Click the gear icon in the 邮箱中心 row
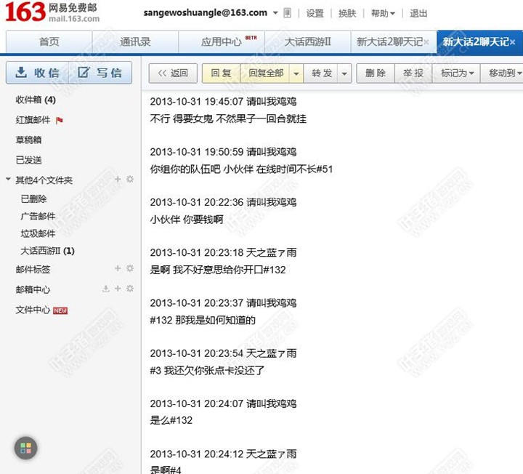523x474 pixels. point(130,289)
